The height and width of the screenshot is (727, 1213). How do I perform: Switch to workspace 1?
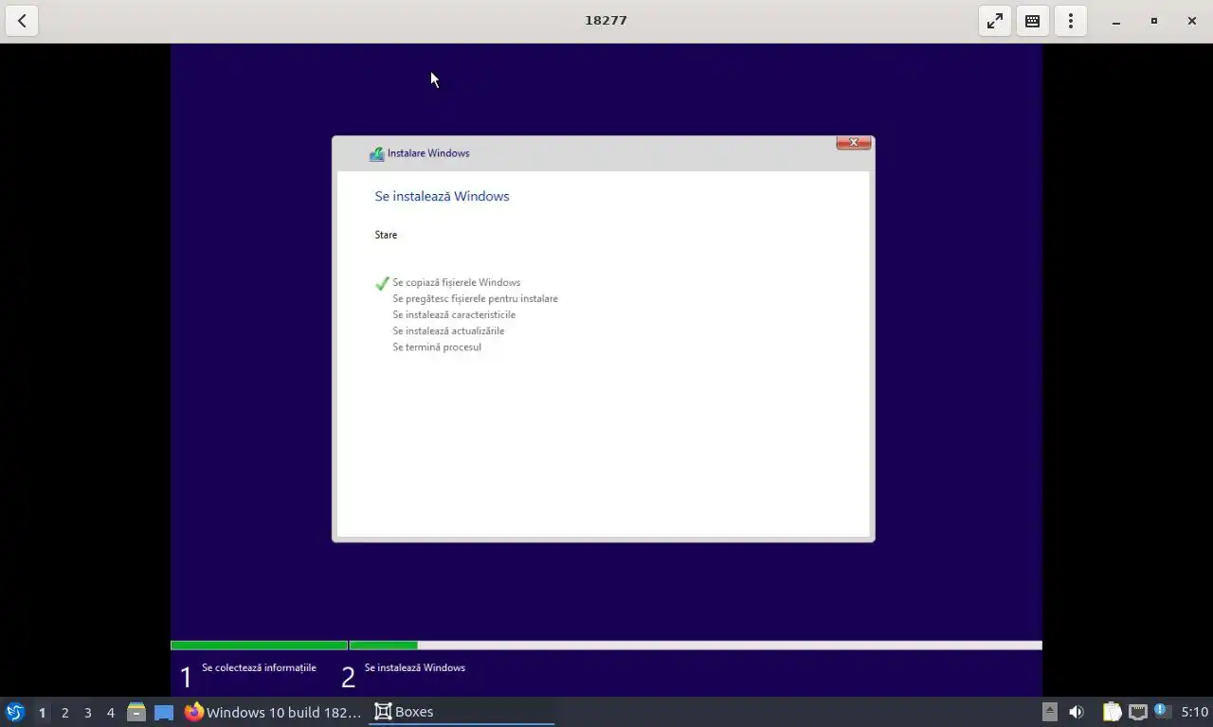[x=42, y=712]
